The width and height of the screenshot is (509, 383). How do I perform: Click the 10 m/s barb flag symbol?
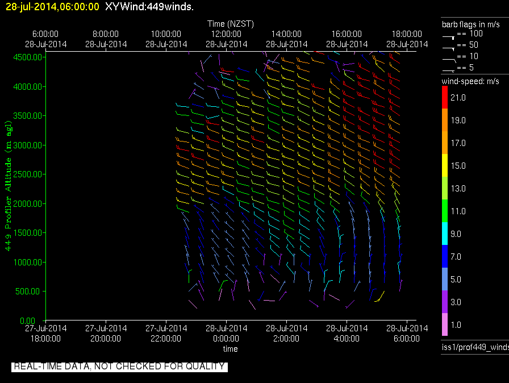tap(449, 58)
